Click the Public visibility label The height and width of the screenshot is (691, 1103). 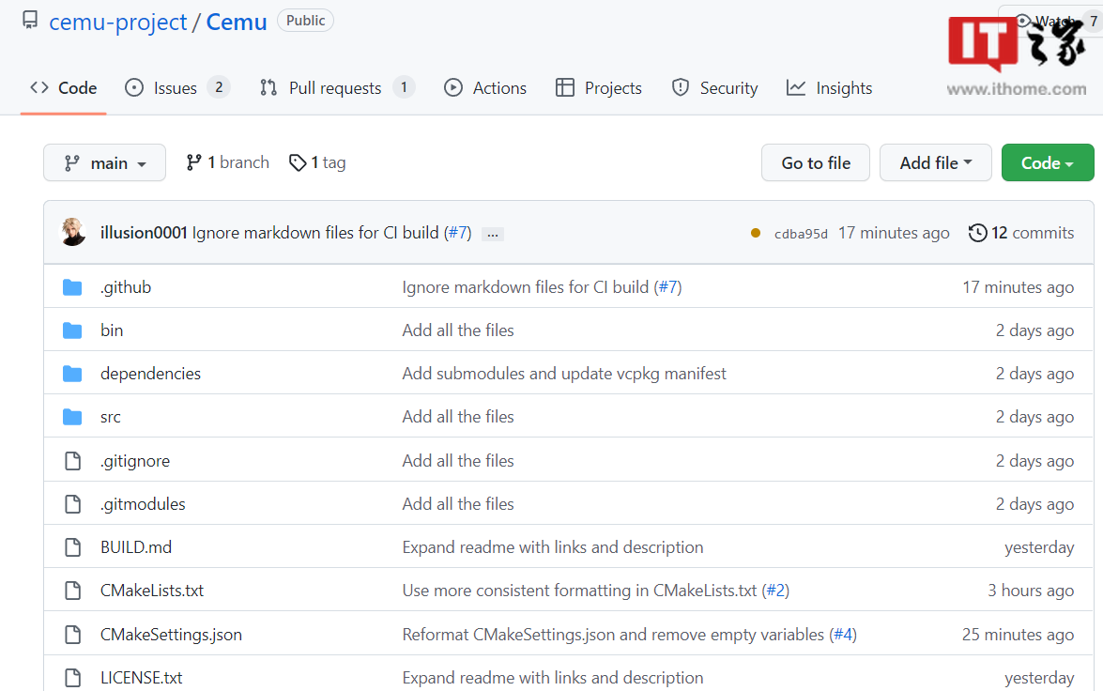[305, 21]
